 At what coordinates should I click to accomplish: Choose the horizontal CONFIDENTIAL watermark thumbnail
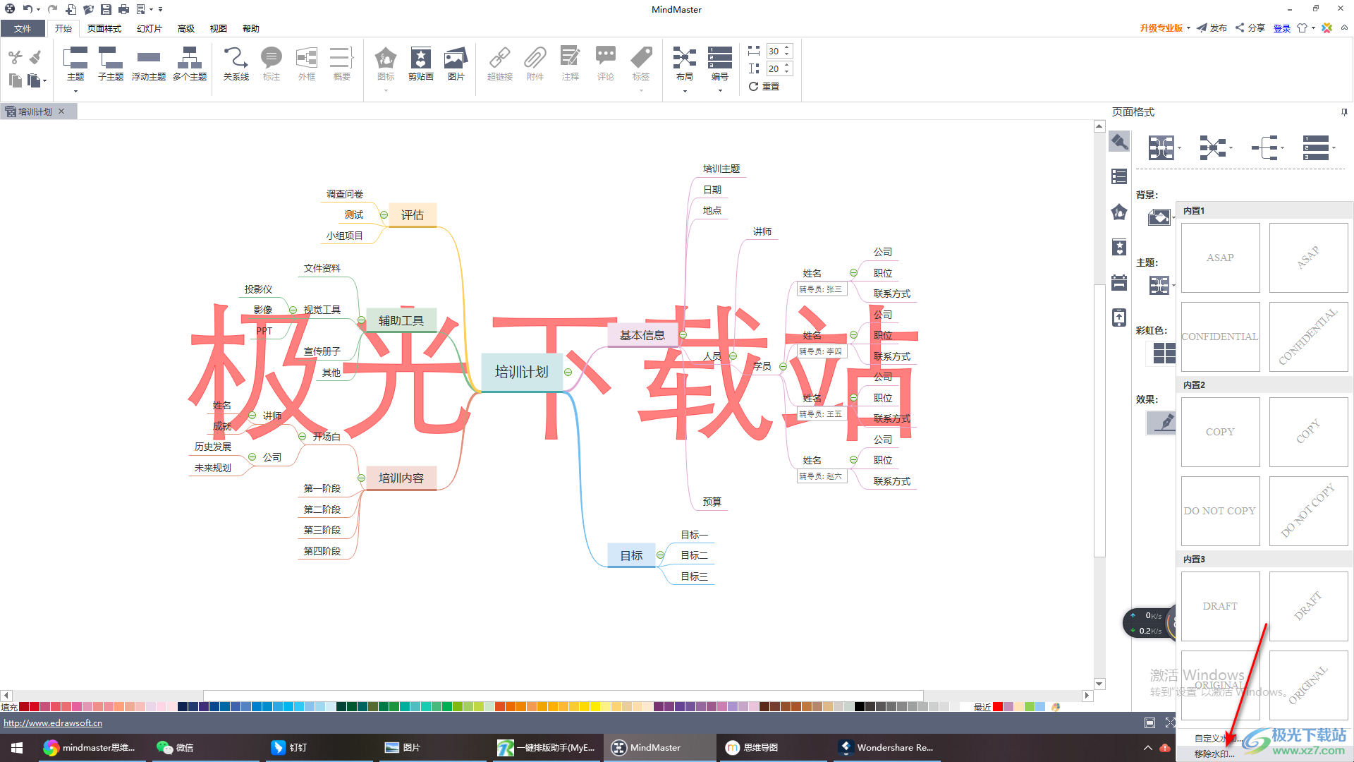pyautogui.click(x=1220, y=337)
